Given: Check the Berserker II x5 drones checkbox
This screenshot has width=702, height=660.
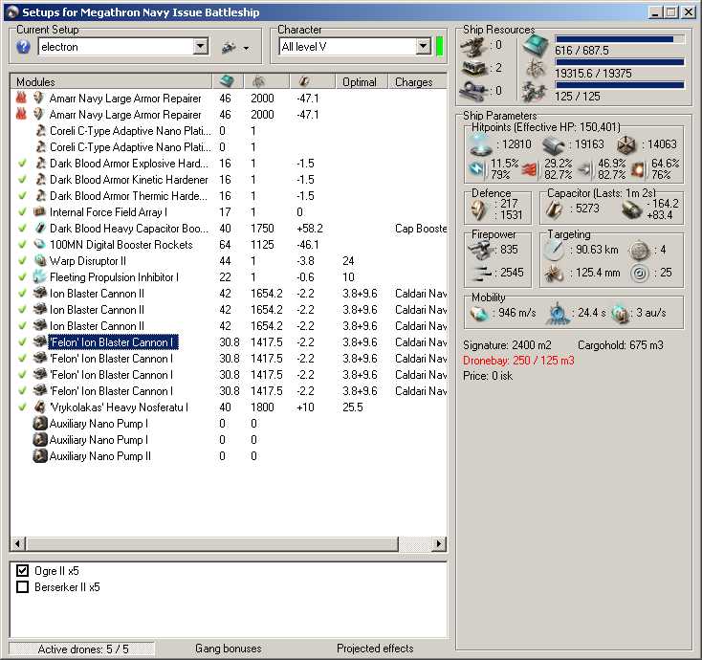Looking at the screenshot, I should pyautogui.click(x=22, y=586).
